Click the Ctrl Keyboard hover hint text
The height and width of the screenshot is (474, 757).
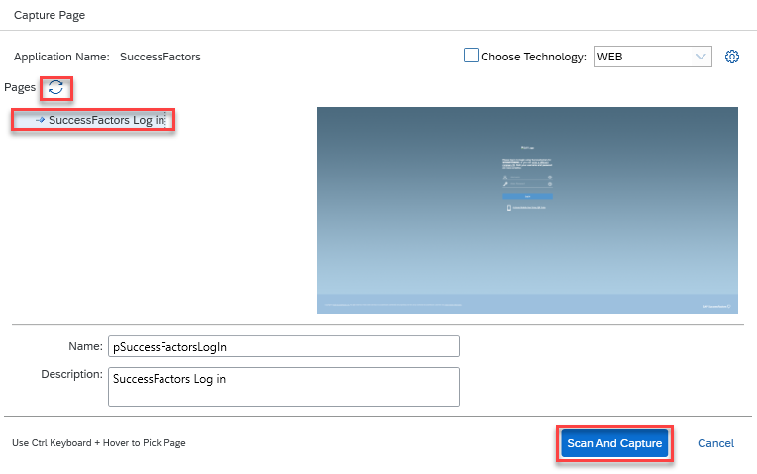(x=99, y=443)
